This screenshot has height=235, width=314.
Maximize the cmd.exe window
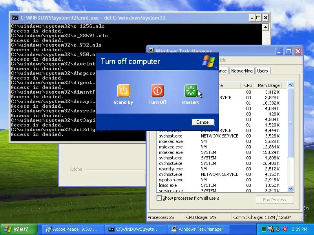pyautogui.click(x=258, y=18)
